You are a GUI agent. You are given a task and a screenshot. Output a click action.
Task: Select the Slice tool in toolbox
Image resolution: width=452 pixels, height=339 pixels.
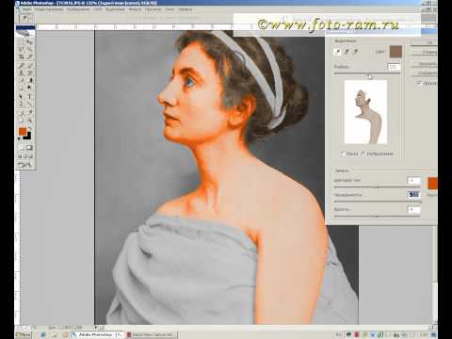coord(29,56)
